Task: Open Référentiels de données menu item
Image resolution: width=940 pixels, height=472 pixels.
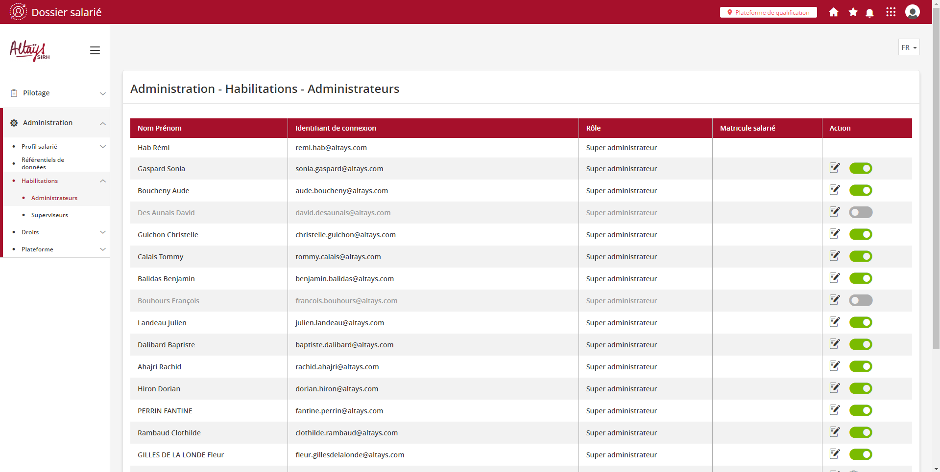Action: coord(43,163)
